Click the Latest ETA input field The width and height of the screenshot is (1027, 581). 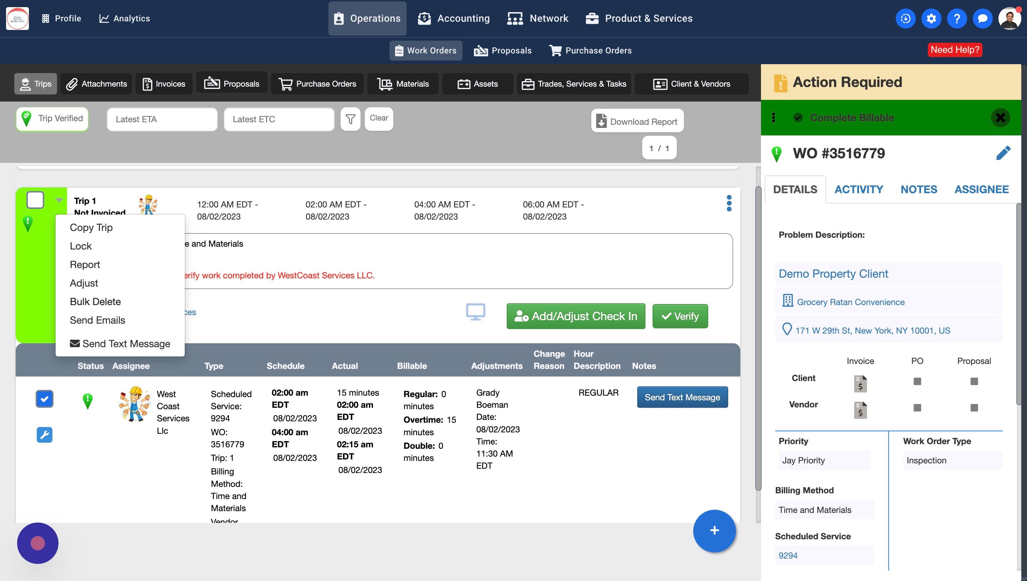[x=162, y=119]
